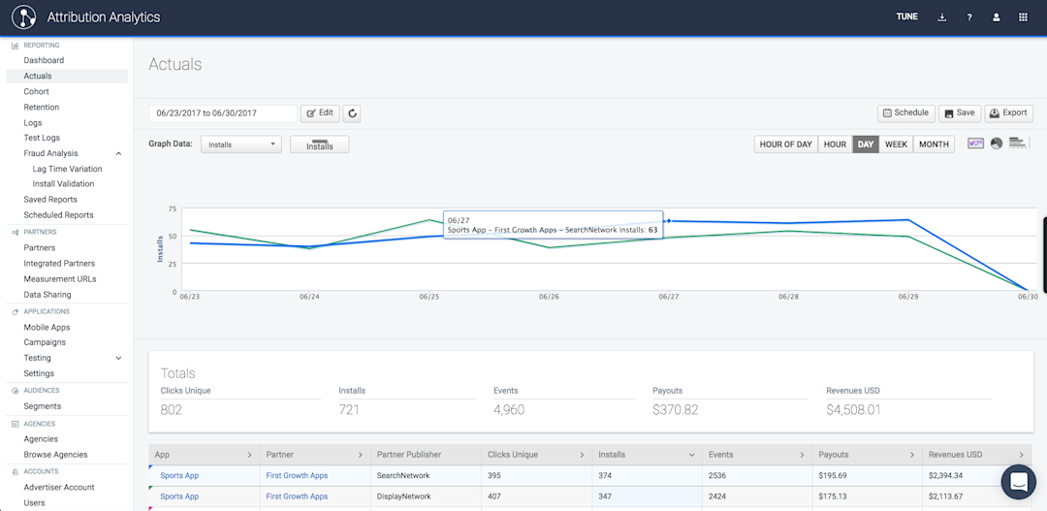This screenshot has height=511, width=1047.
Task: Switch to bar chart view
Action: pos(1017,144)
